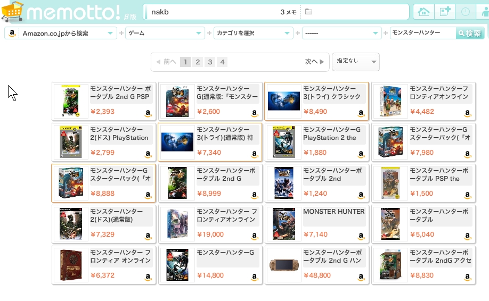
Task: Click the memotto shopping cart logo
Action: (x=12, y=12)
